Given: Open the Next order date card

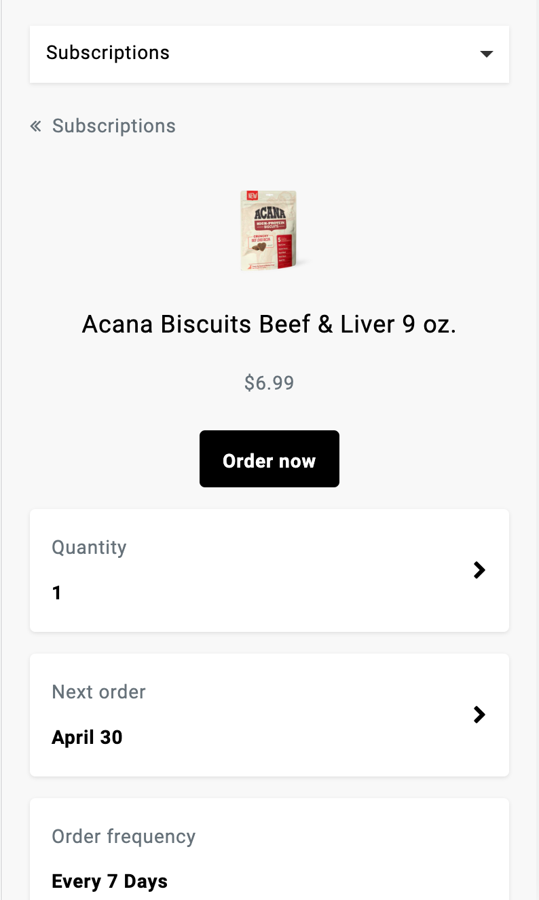Looking at the screenshot, I should point(269,715).
